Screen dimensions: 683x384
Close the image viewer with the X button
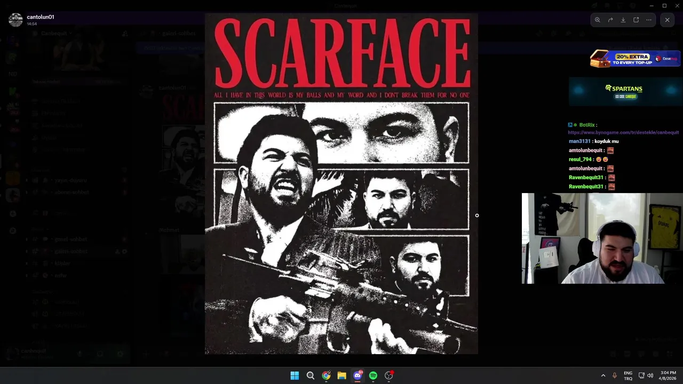pyautogui.click(x=667, y=20)
